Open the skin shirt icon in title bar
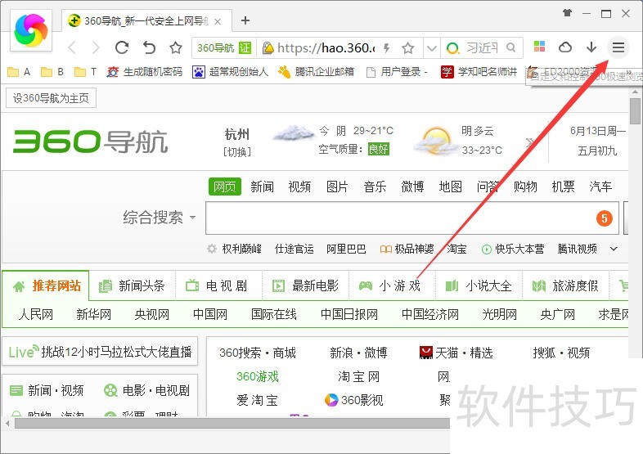Image resolution: width=643 pixels, height=454 pixels. pos(567,13)
